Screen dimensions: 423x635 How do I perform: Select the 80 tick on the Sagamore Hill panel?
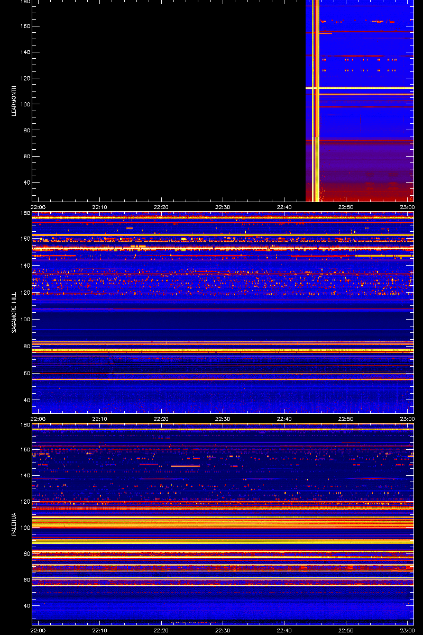26,347
